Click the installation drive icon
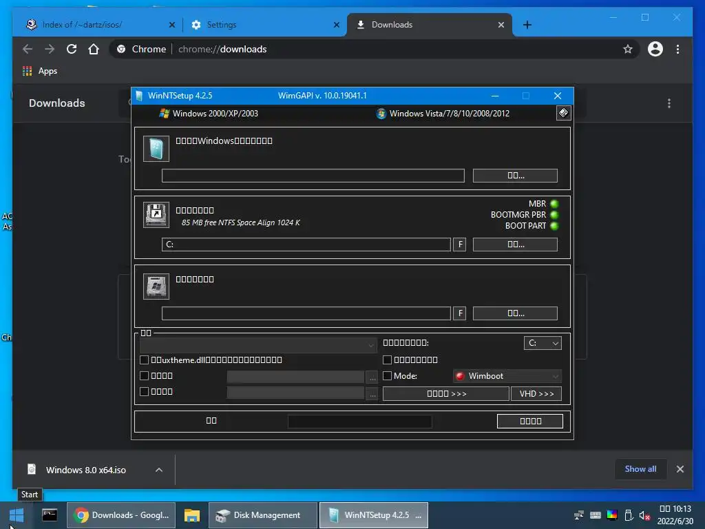 156,286
